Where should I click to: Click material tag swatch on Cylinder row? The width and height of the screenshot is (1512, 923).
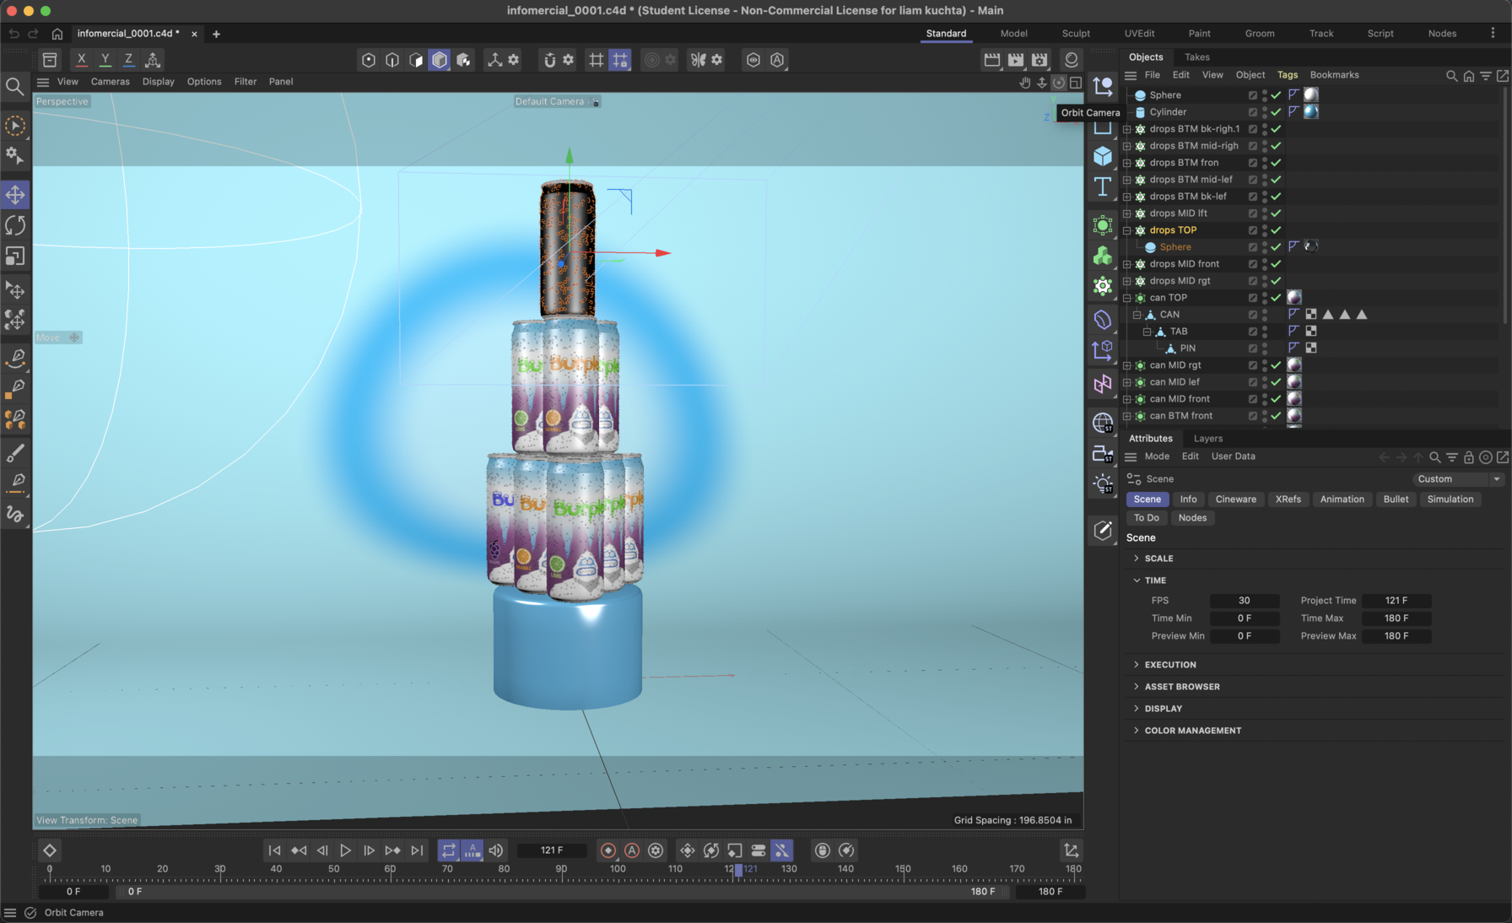(x=1311, y=112)
